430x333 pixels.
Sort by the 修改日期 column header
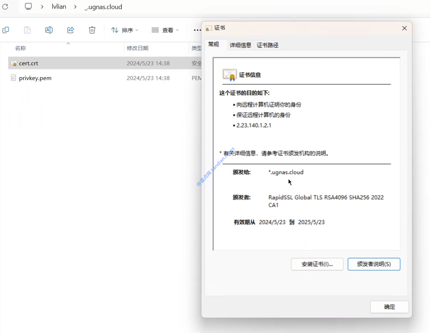pos(137,48)
